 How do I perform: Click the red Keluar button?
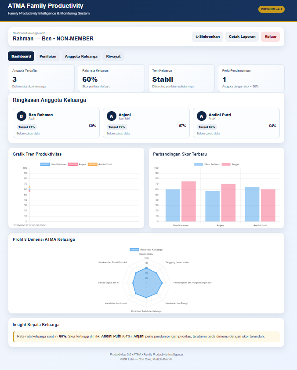pyautogui.click(x=270, y=36)
